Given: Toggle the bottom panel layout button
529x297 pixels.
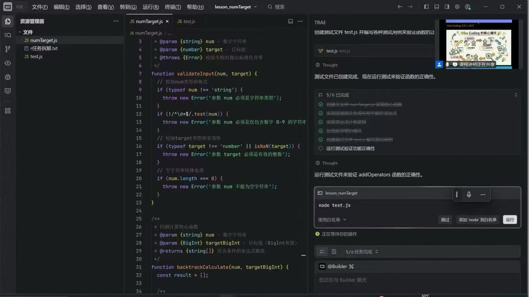Looking at the screenshot, I should 437,7.
